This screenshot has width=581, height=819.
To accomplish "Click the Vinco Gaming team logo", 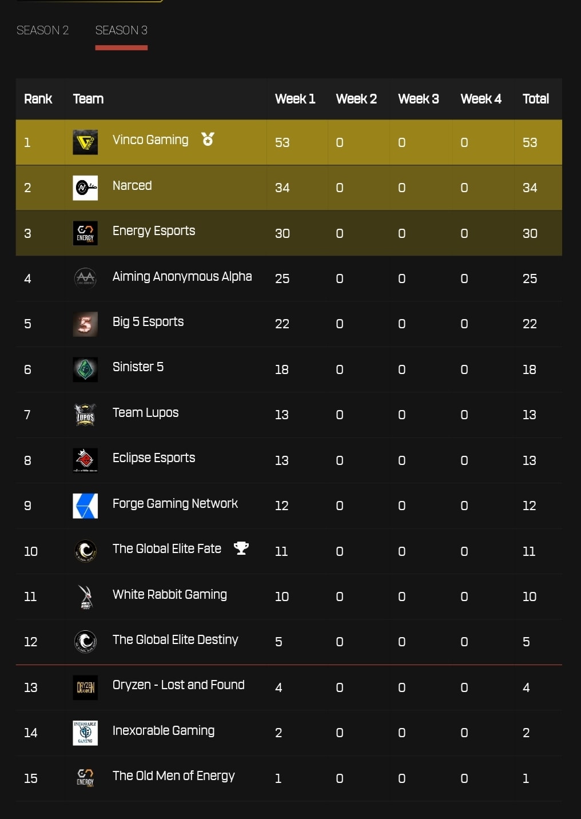I will tap(85, 142).
